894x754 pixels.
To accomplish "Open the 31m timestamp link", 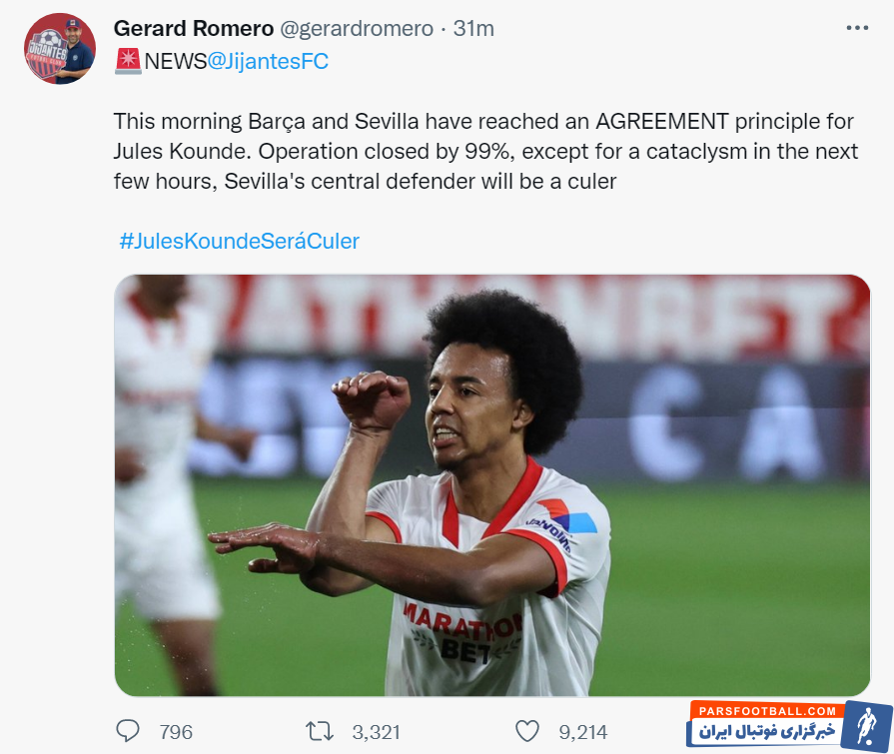I will coord(473,29).
